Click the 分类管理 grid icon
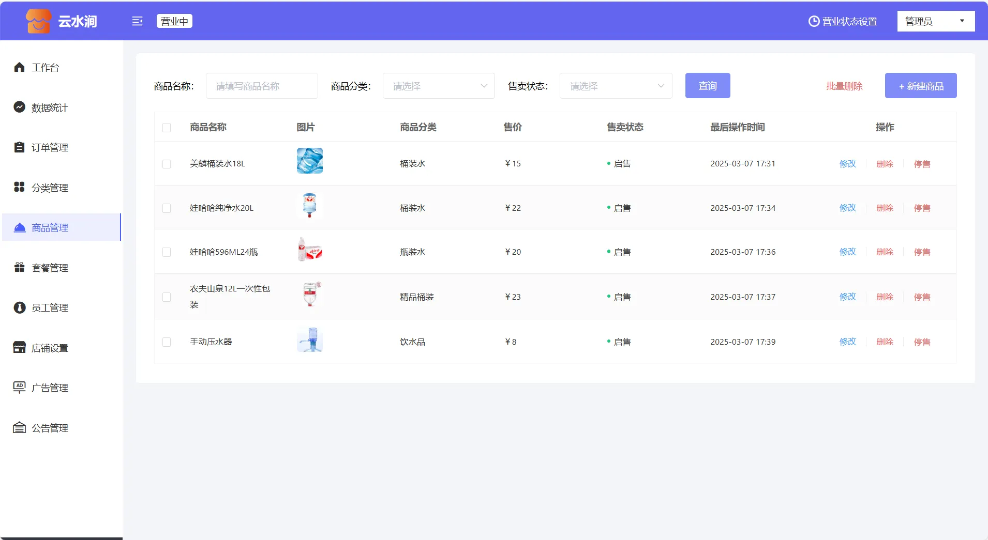This screenshot has height=540, width=988. [x=19, y=187]
